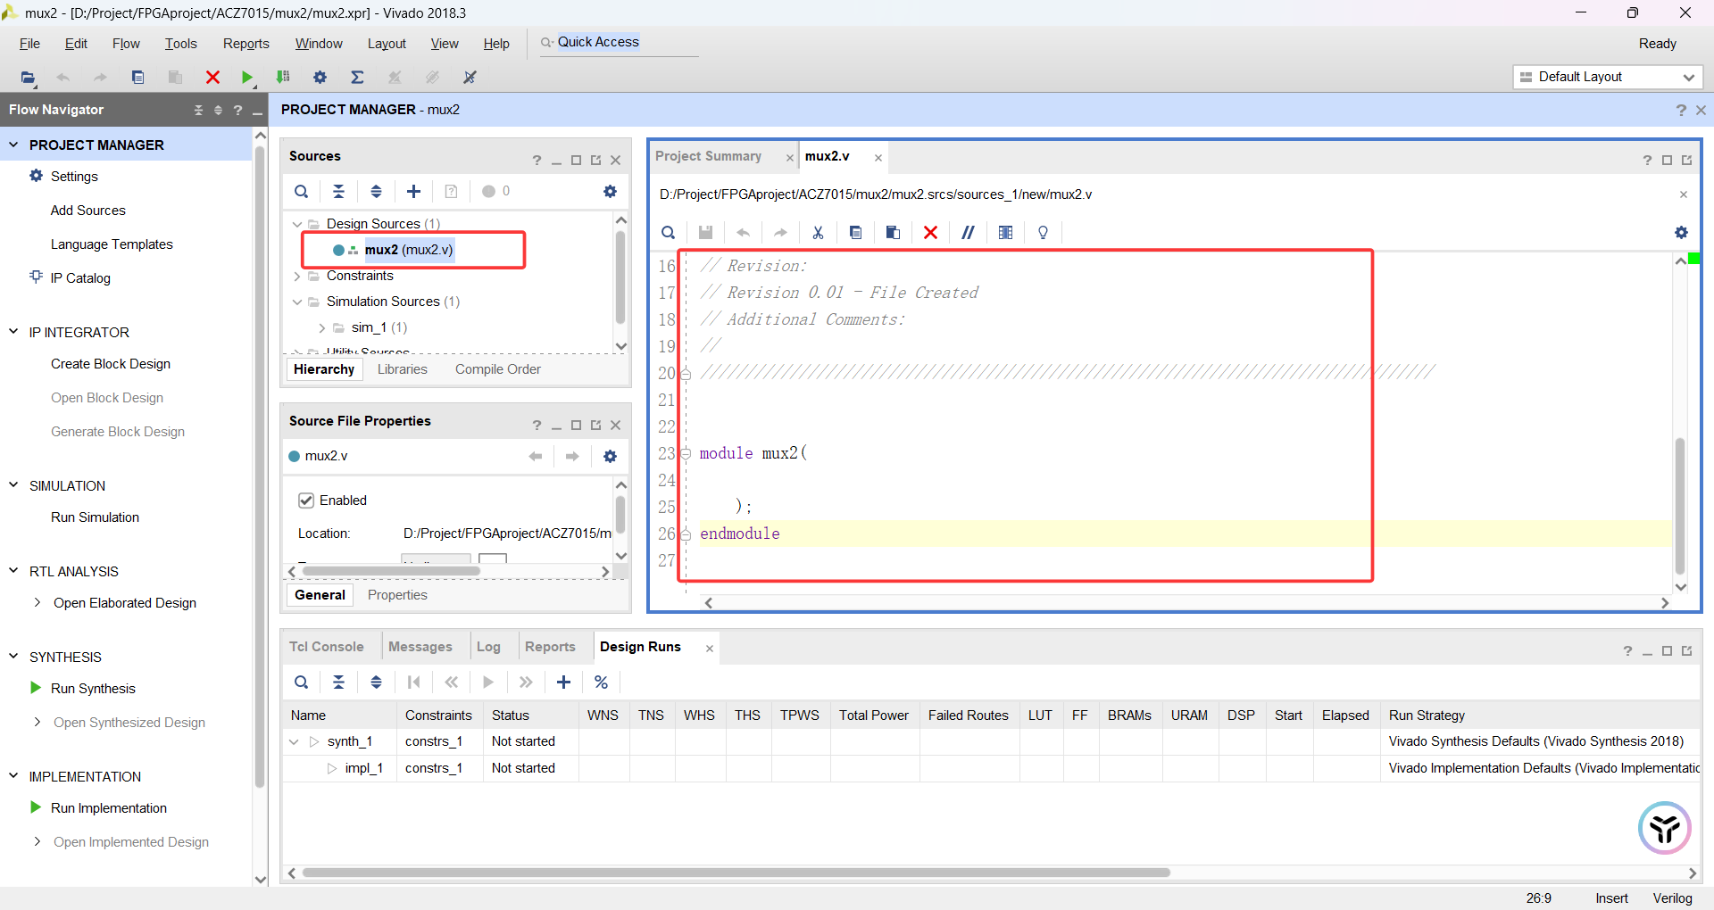Switch to the Messages tab
1714x910 pixels.
point(420,647)
